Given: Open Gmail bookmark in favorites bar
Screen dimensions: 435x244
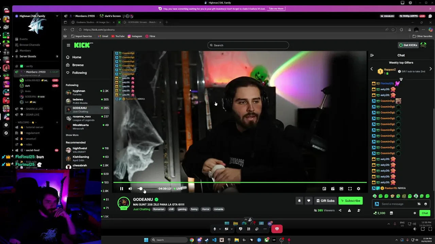Looking at the screenshot, I should pyautogui.click(x=103, y=36).
